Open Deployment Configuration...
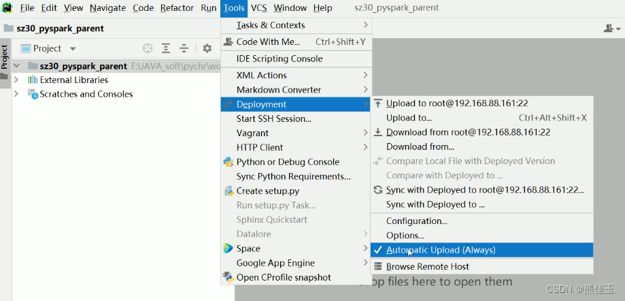The height and width of the screenshot is (301, 625). [482, 221]
